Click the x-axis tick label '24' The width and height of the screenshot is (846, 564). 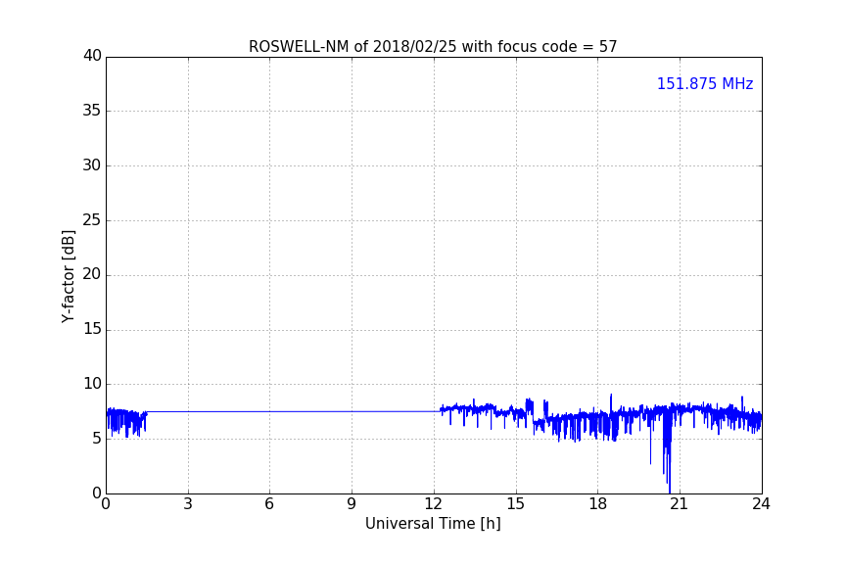click(761, 504)
